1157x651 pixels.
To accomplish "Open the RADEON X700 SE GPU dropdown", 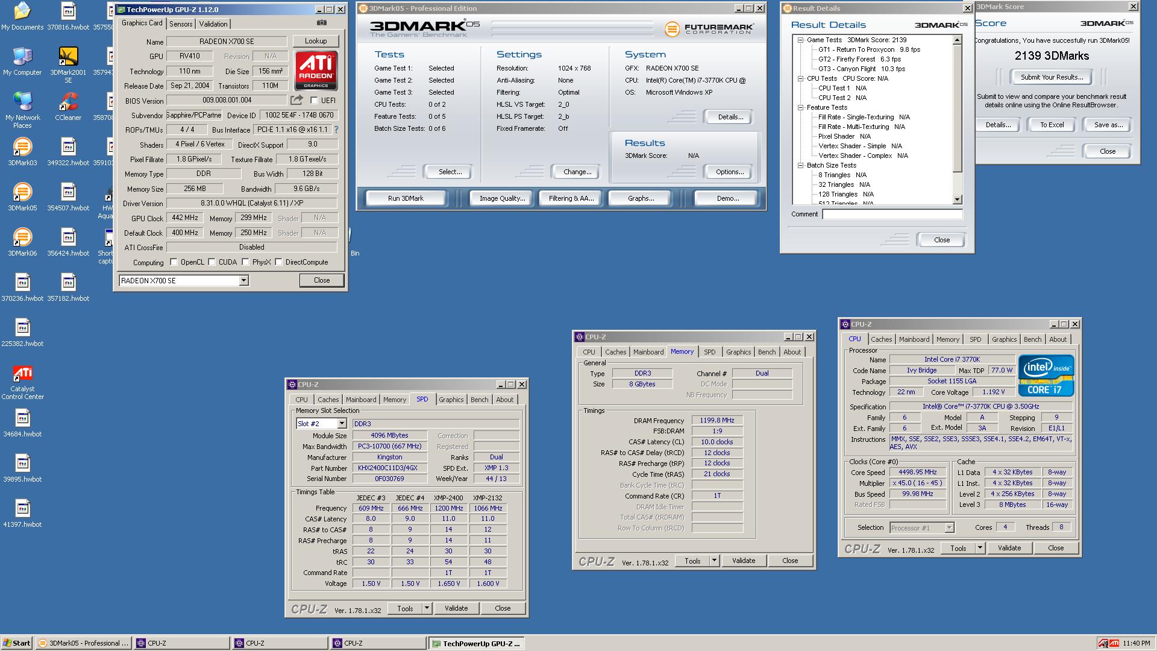I will (x=243, y=281).
